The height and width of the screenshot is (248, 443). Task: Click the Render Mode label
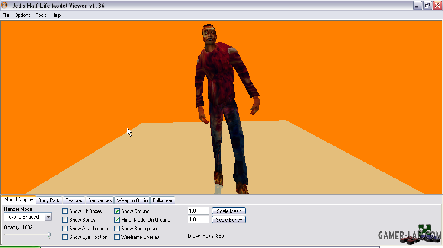(x=18, y=209)
